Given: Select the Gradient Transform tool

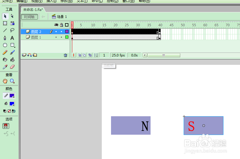Looking at the screenshot, I should point(12,23).
